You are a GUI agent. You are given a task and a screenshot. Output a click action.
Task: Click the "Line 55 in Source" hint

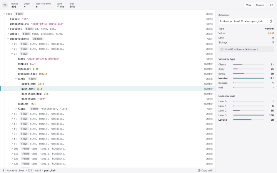[x=246, y=49]
